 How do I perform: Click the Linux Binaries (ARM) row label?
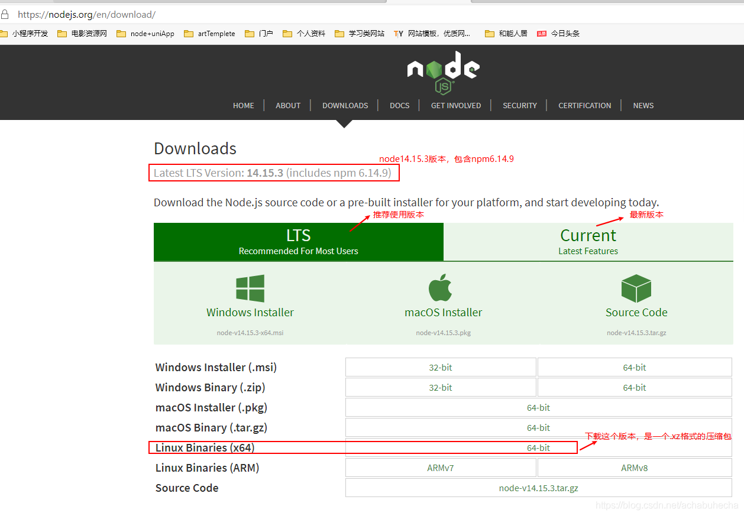tap(208, 468)
